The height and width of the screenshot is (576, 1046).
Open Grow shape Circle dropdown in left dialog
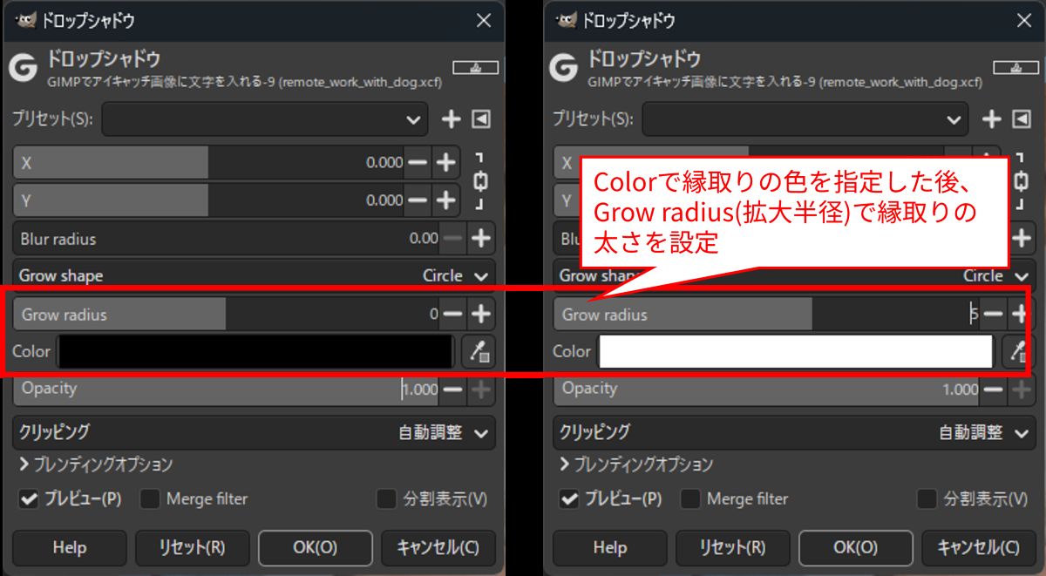254,275
